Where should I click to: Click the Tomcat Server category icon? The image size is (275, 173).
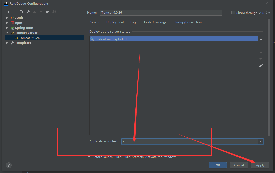[12, 33]
